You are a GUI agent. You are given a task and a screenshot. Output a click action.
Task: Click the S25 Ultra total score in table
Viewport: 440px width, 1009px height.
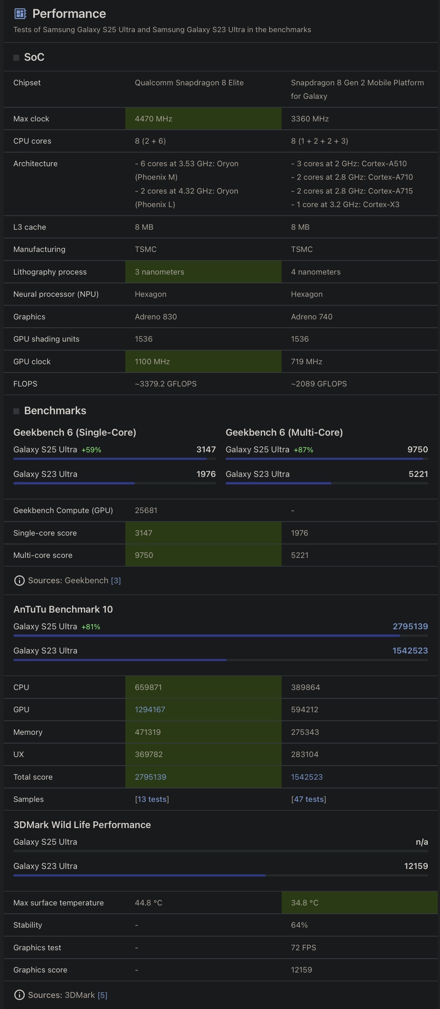(x=150, y=777)
